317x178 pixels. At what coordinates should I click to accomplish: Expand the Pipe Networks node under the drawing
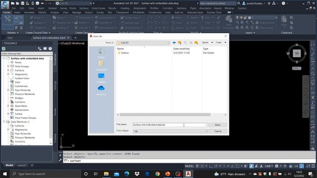coord(8,90)
